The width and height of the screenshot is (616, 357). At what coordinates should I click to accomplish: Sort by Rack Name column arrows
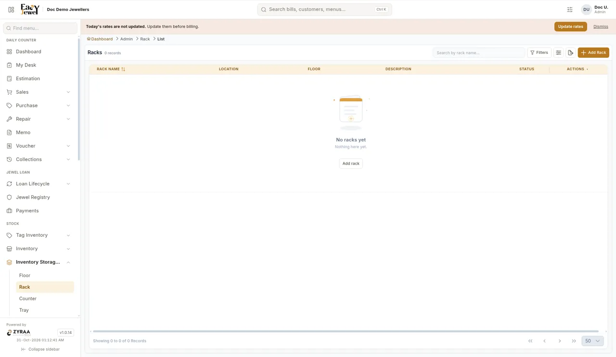pos(123,69)
